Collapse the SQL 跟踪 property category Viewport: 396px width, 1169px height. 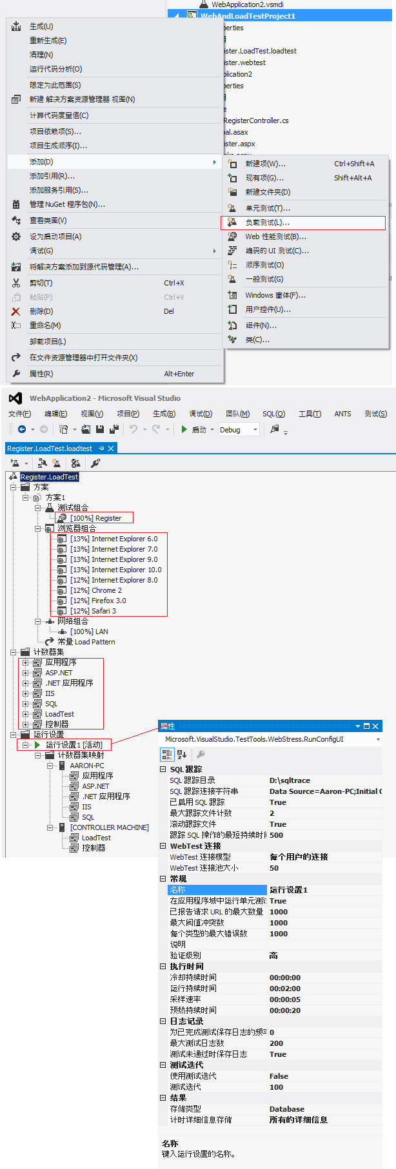click(163, 769)
